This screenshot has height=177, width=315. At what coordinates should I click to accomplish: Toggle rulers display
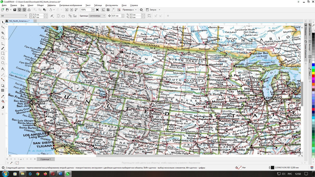pos(103,10)
